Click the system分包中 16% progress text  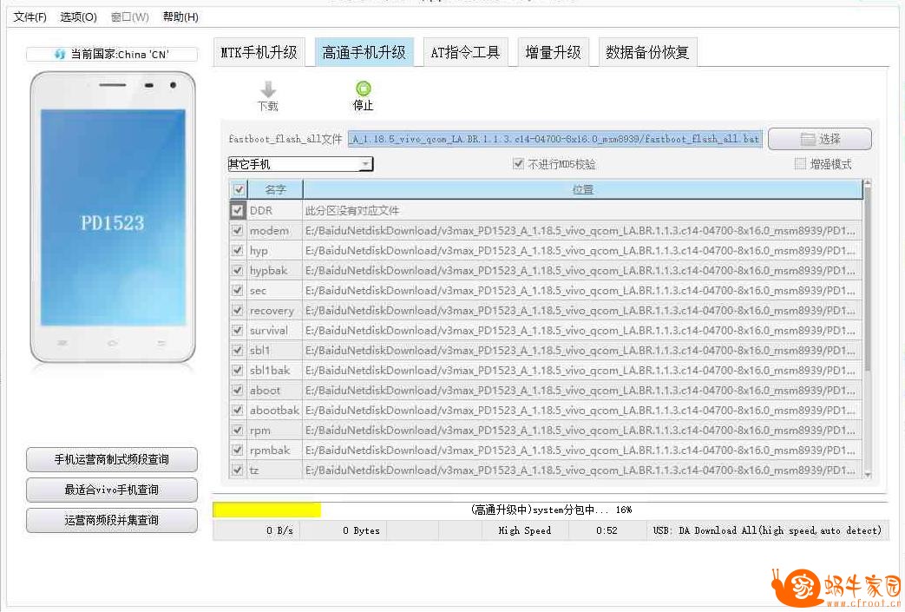(551, 510)
